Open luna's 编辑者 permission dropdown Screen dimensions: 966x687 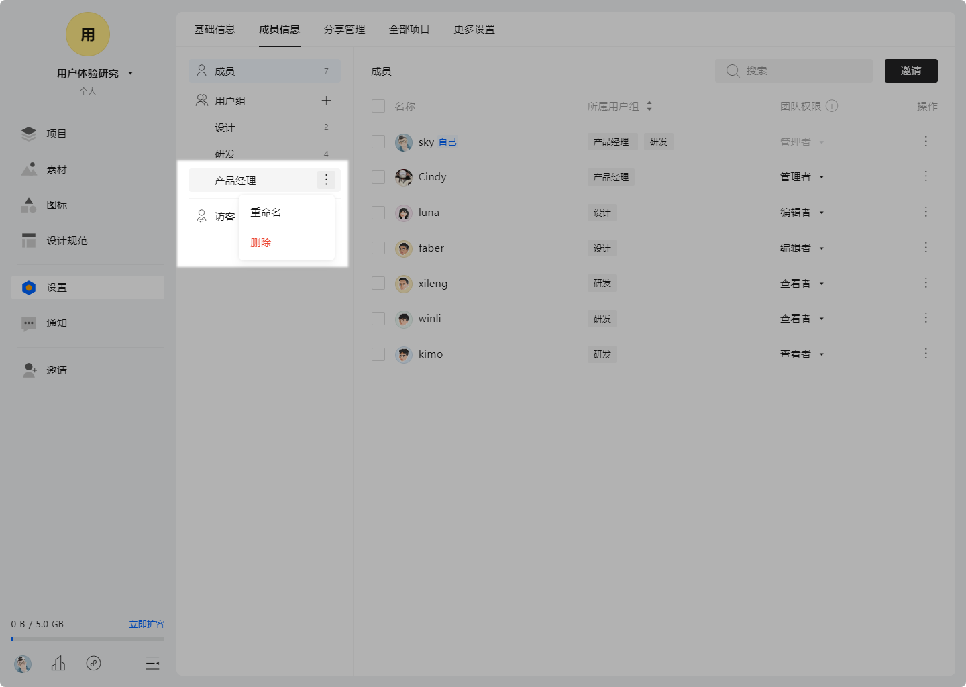[802, 213]
